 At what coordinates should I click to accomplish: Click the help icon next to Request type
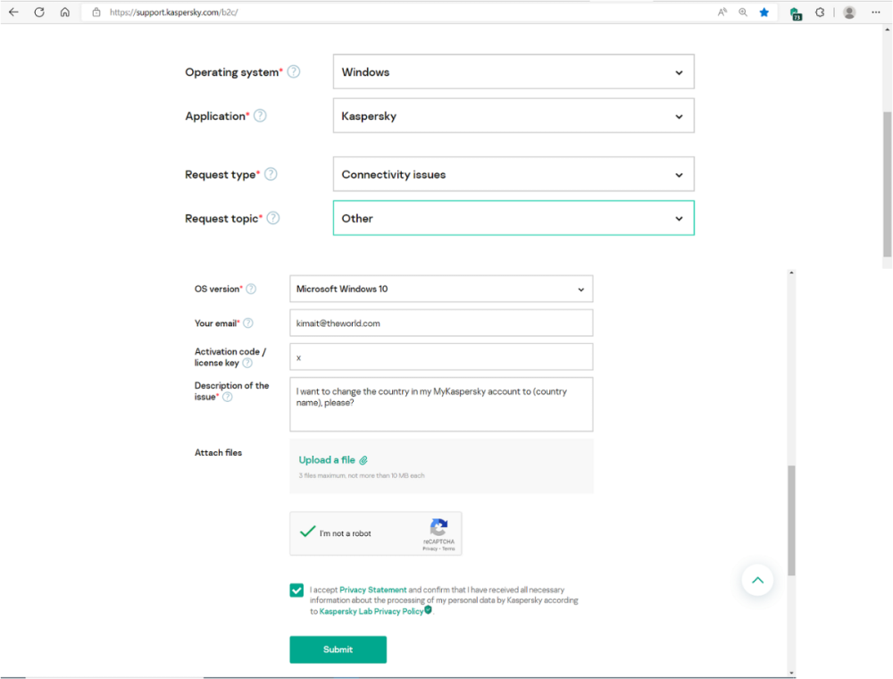pyautogui.click(x=271, y=174)
